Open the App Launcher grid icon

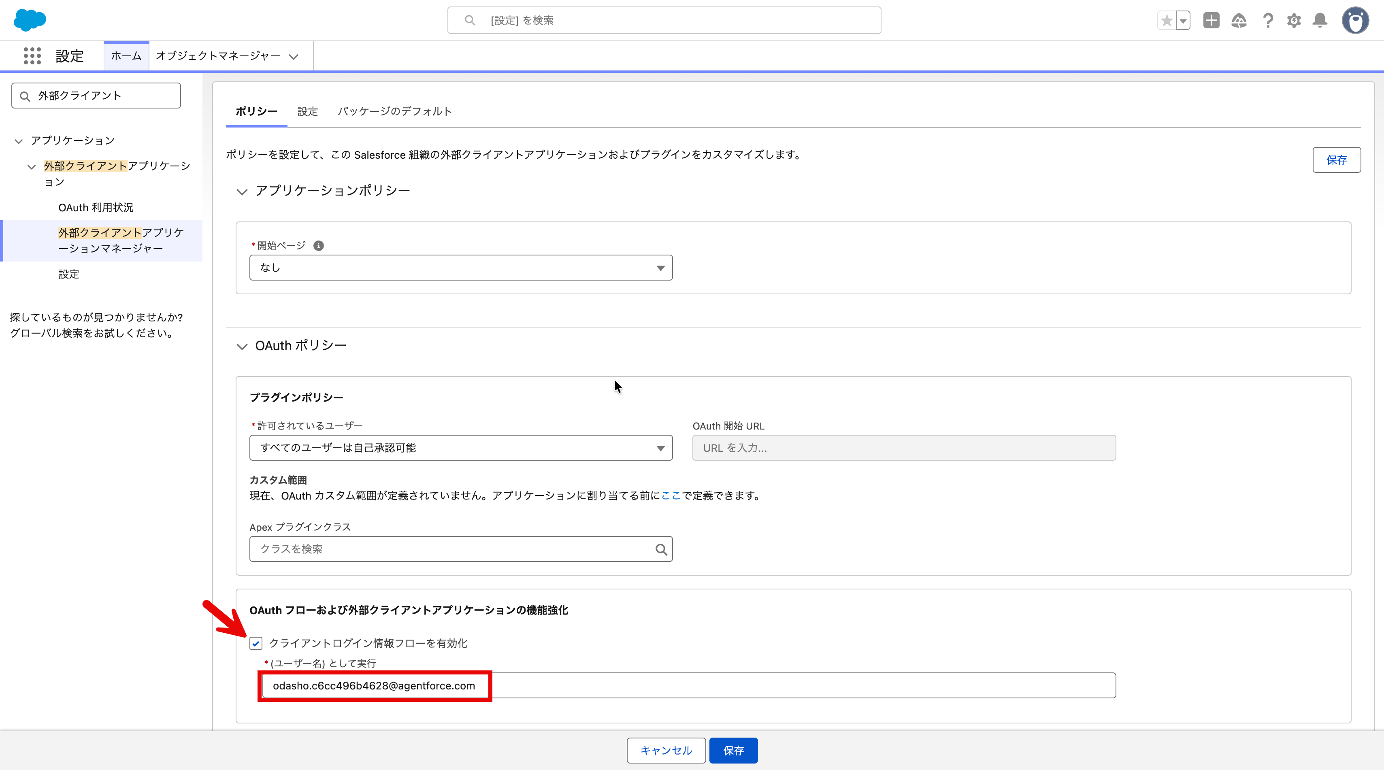(x=32, y=56)
